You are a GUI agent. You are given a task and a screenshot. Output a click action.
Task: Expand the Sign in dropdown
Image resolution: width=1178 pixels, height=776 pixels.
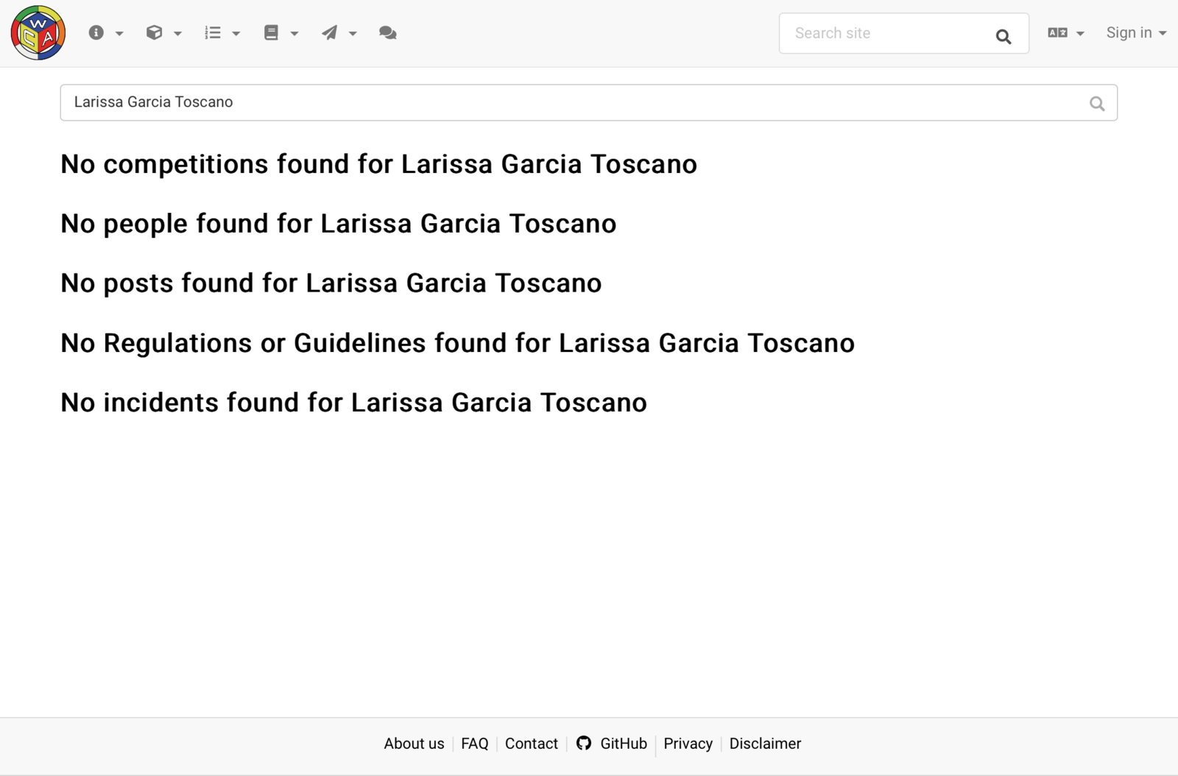(1136, 33)
